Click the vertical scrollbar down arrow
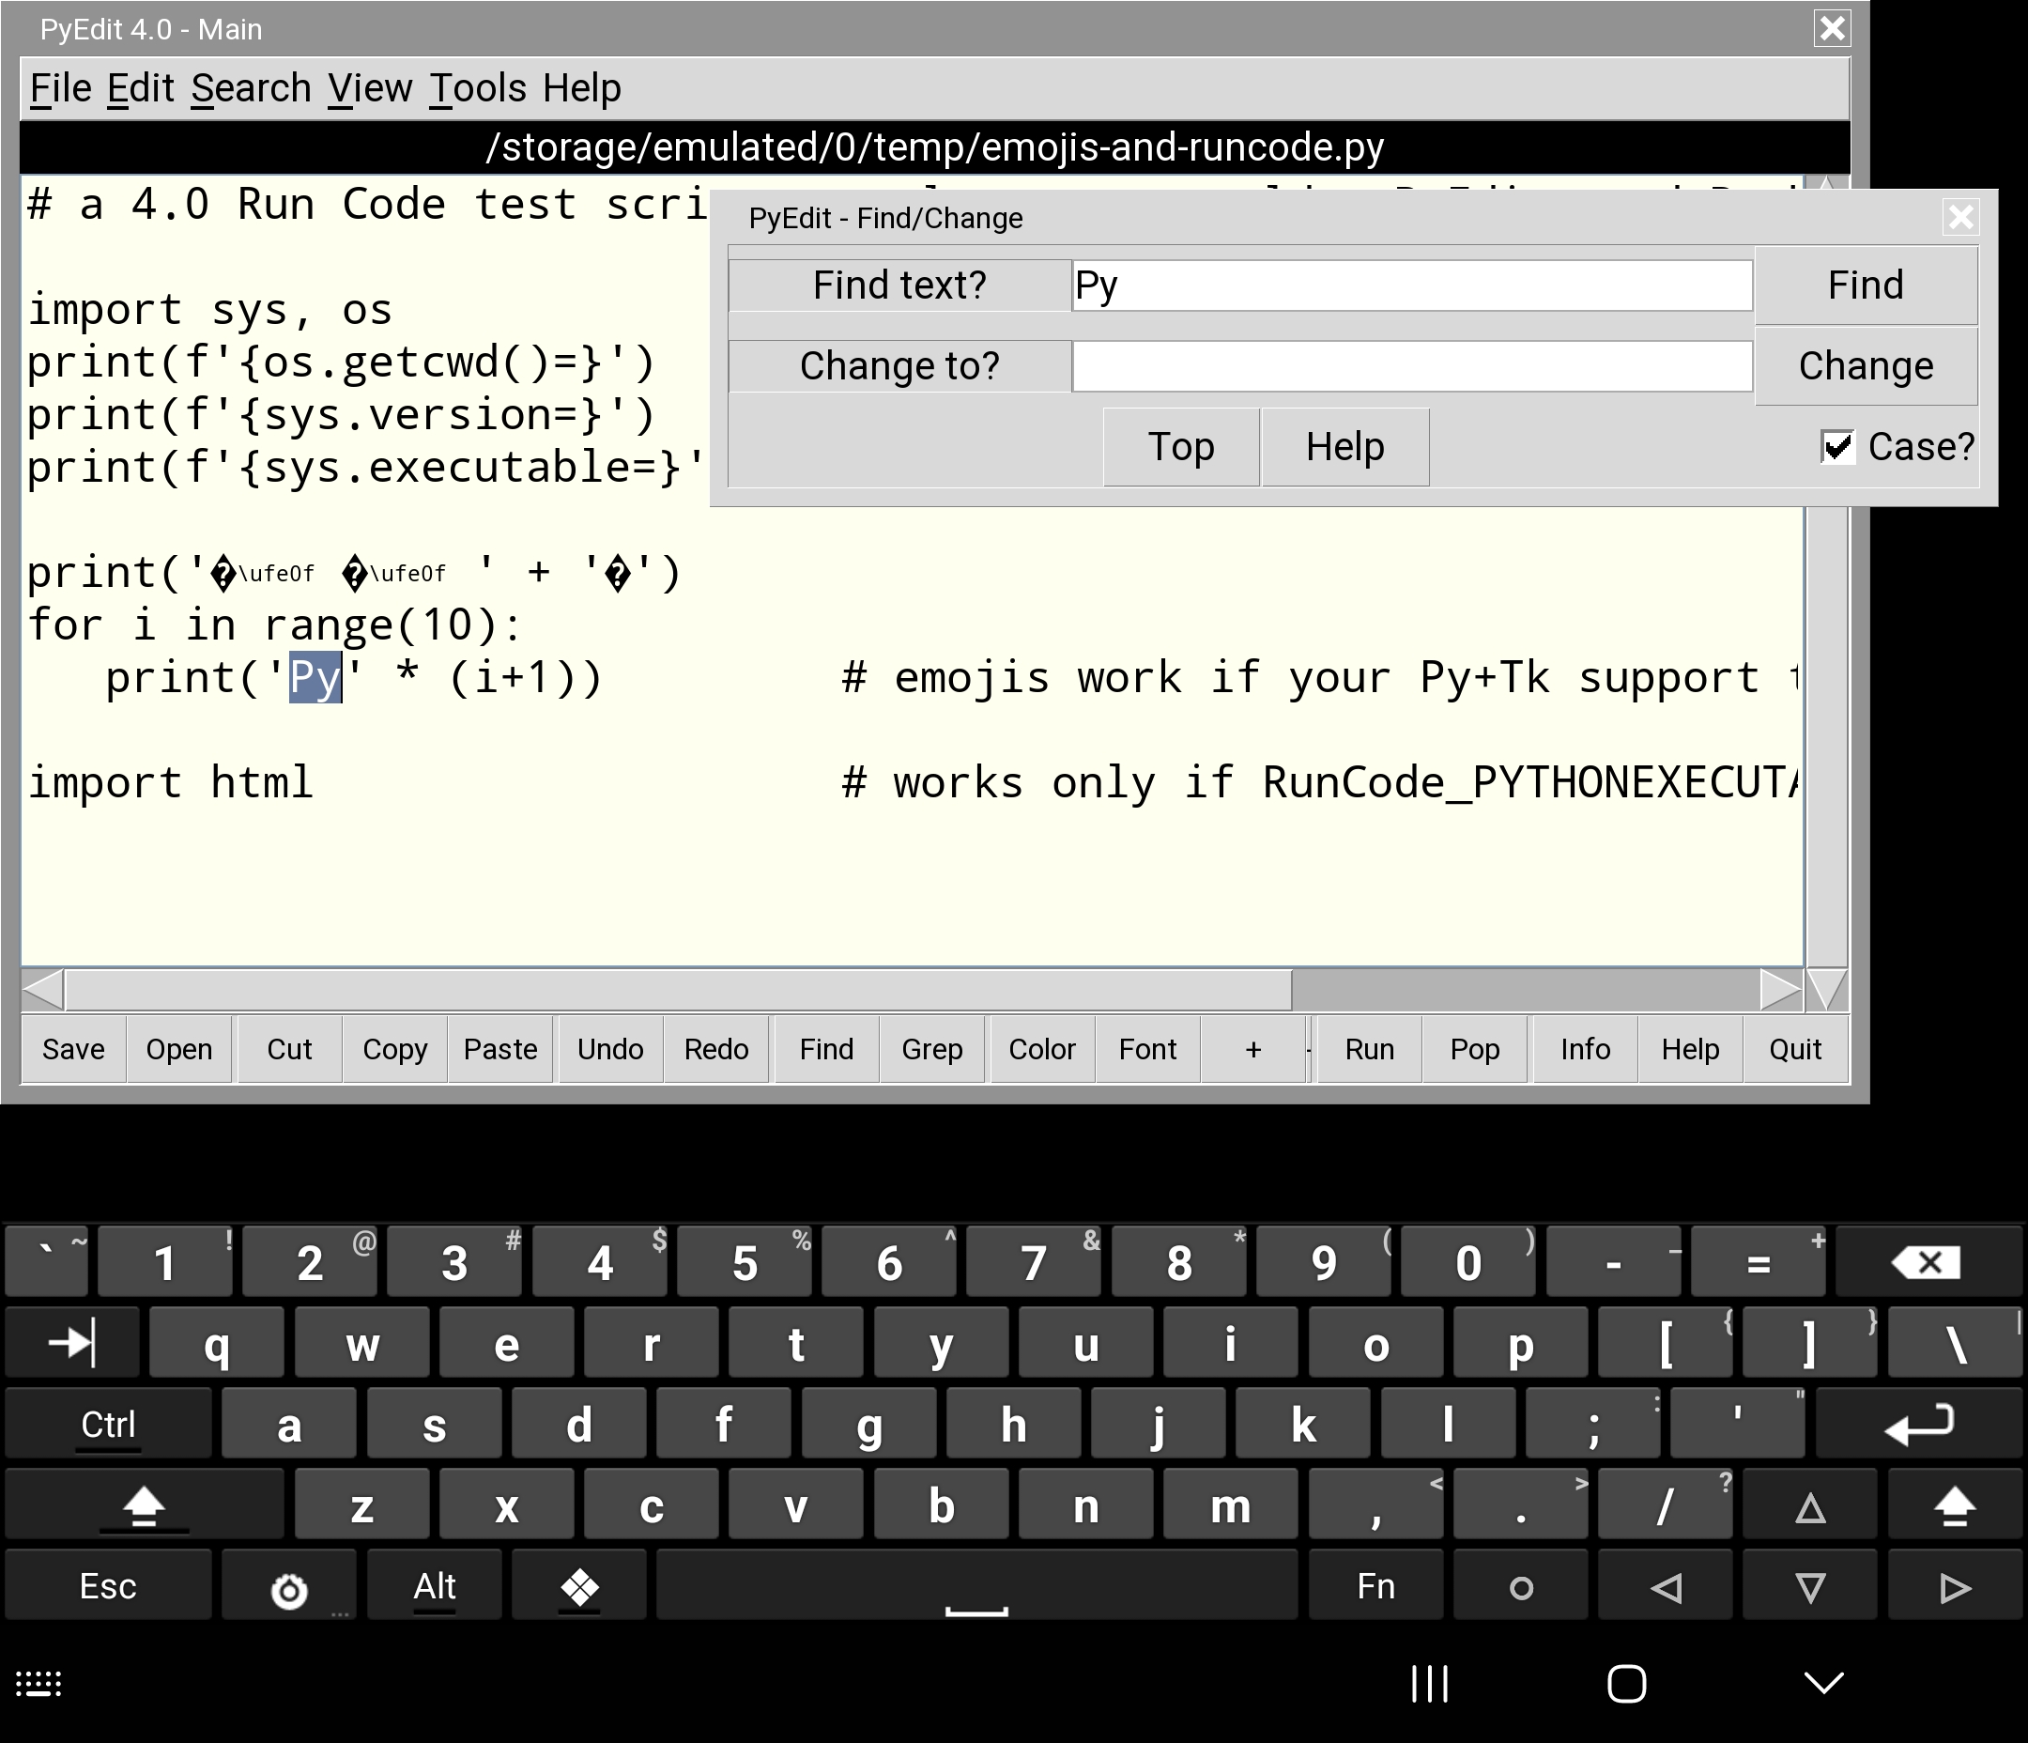2028x1743 pixels. tap(1827, 989)
